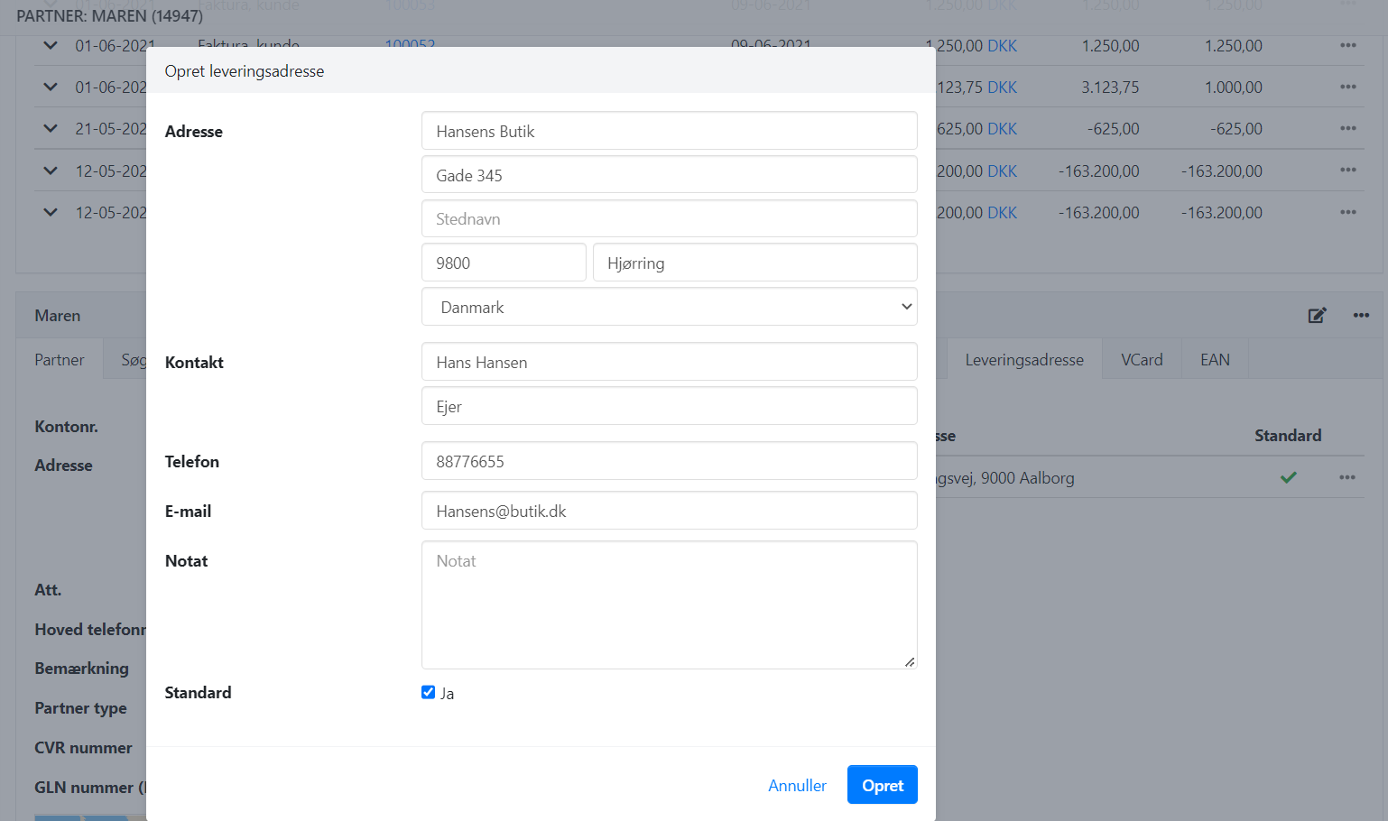Click the E-mail field Hansens@butik.dk
This screenshot has height=821, width=1388.
(x=670, y=511)
